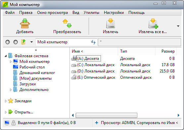Click the up-folder navigation icon
Viewport: 184px width, 130px height.
coord(23,42)
